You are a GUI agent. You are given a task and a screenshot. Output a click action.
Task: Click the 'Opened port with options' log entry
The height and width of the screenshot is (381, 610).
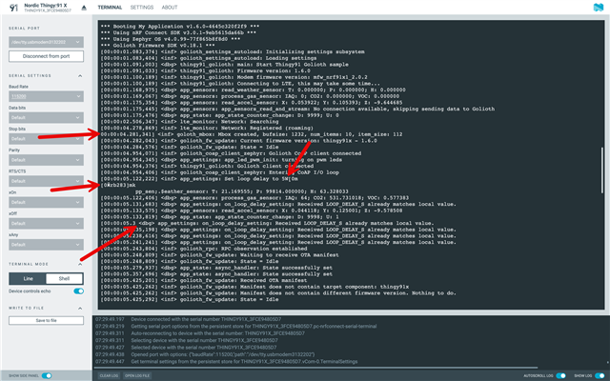click(x=205, y=354)
